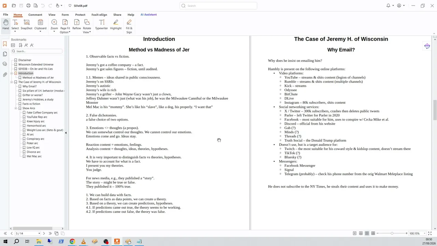Image resolution: width=437 pixels, height=246 pixels.
Task: Click the Undo arrow
Action: point(43,5)
